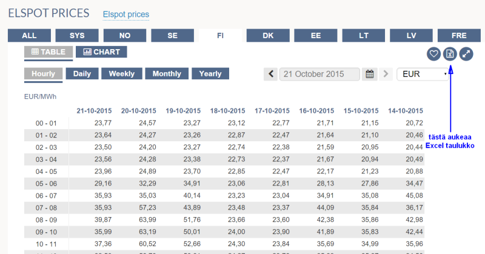
Task: Select Yearly resolution button
Action: pos(210,74)
